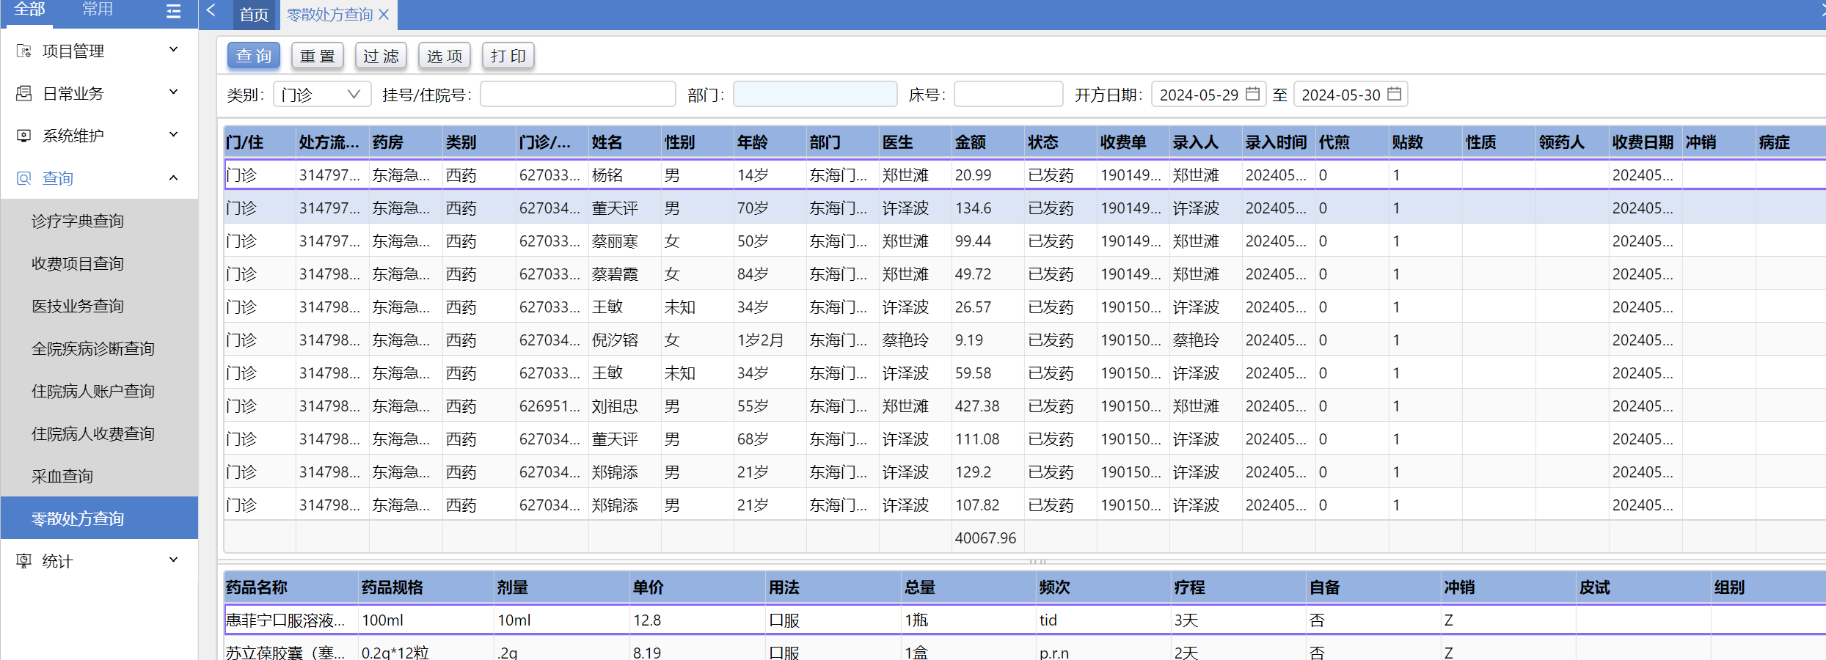This screenshot has height=660, width=1826.
Task: Open the 类别 dropdown showing 门诊
Action: pyautogui.click(x=322, y=95)
